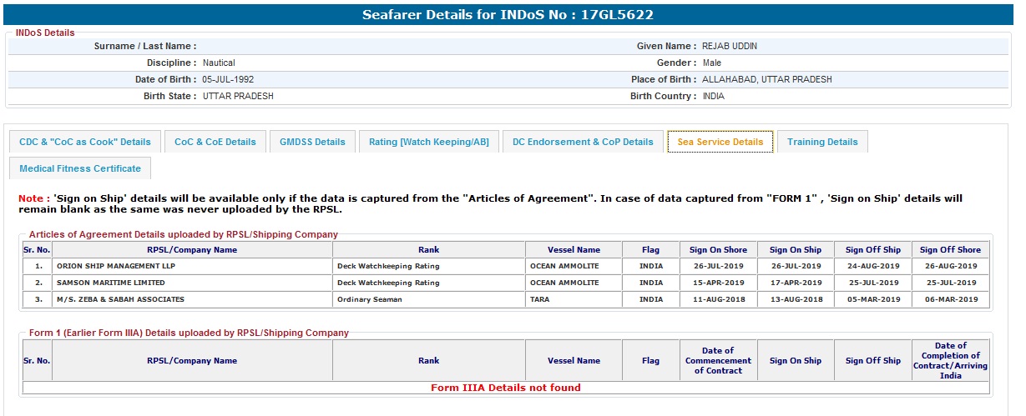
Task: Click the 11-AUG-2018 Sign On Shore date
Action: (718, 299)
